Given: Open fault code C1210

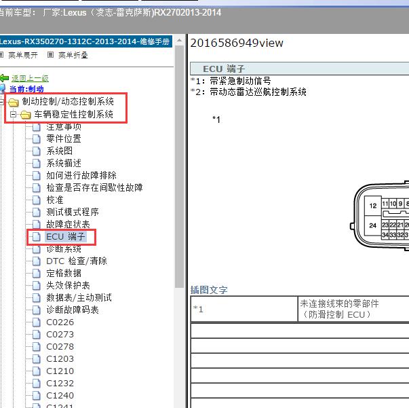Looking at the screenshot, I should pyautogui.click(x=60, y=371).
